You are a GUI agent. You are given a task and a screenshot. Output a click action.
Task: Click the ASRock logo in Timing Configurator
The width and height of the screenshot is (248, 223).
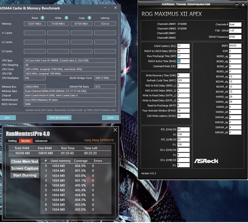pyautogui.click(x=206, y=161)
